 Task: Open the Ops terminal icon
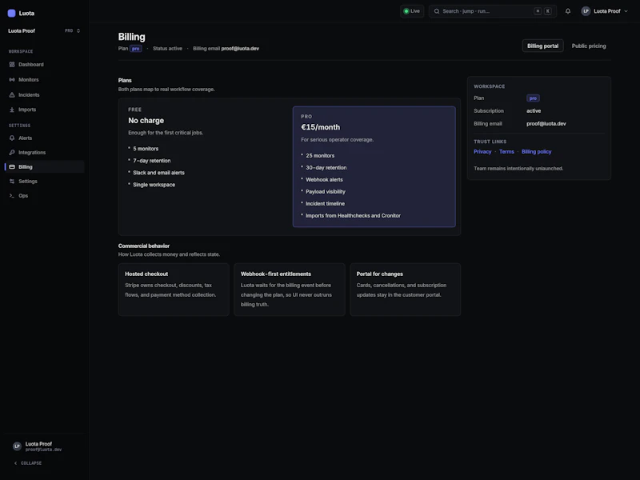12,195
